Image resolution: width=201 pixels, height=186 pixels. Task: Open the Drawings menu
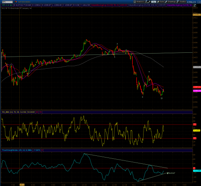coord(170,2)
